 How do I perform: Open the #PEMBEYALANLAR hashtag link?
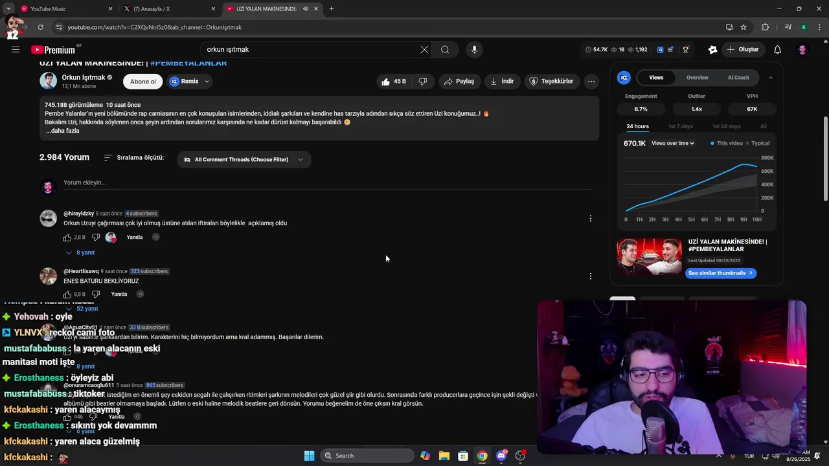pyautogui.click(x=188, y=63)
